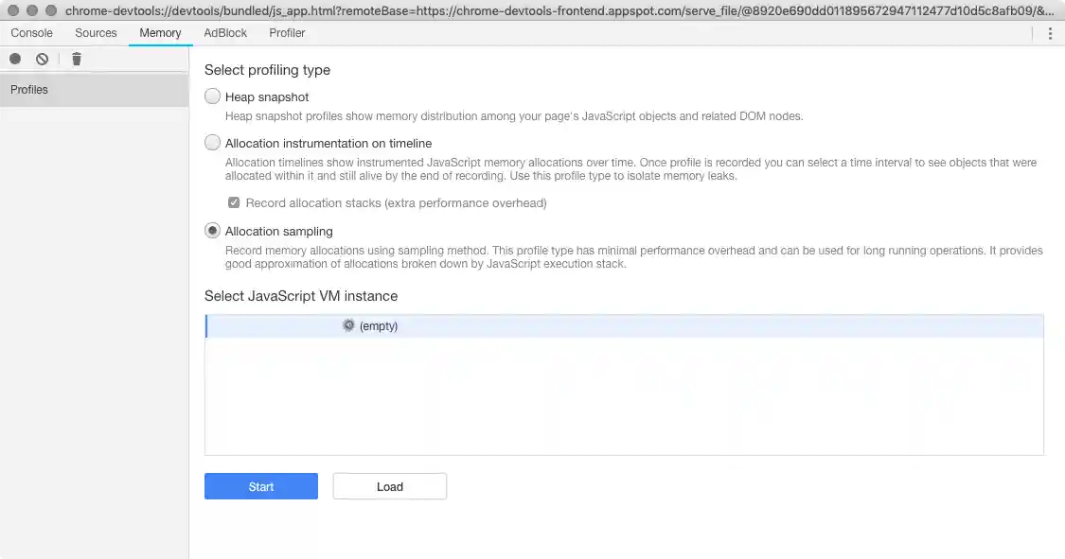The width and height of the screenshot is (1065, 559).
Task: Select Allocation instrumentation on timeline radio
Action: 213,143
